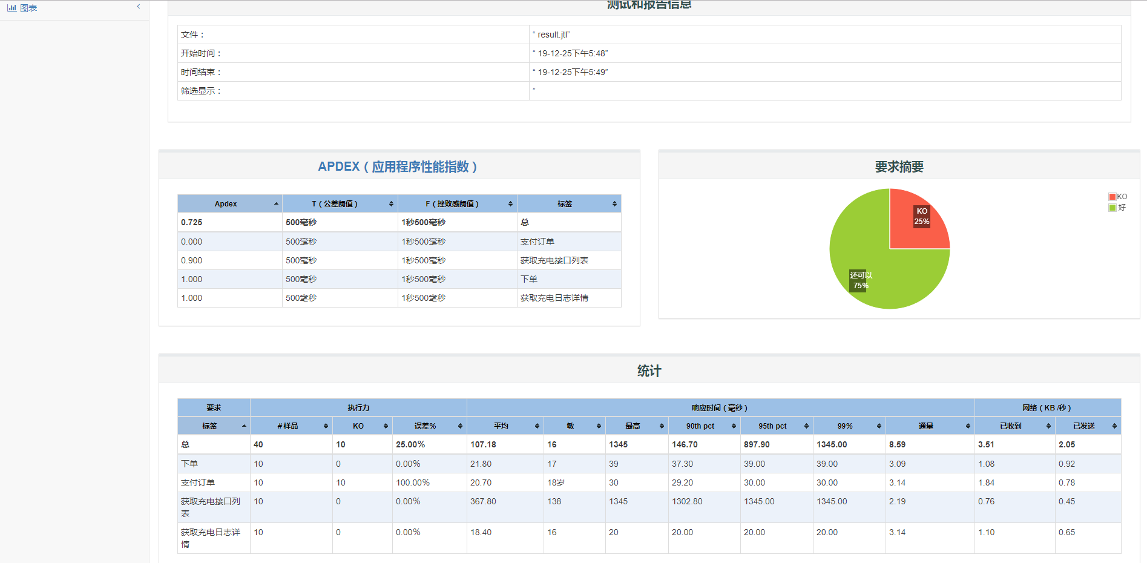This screenshot has width=1147, height=563.
Task: Sort statistics by #样品 column
Action: pyautogui.click(x=291, y=426)
